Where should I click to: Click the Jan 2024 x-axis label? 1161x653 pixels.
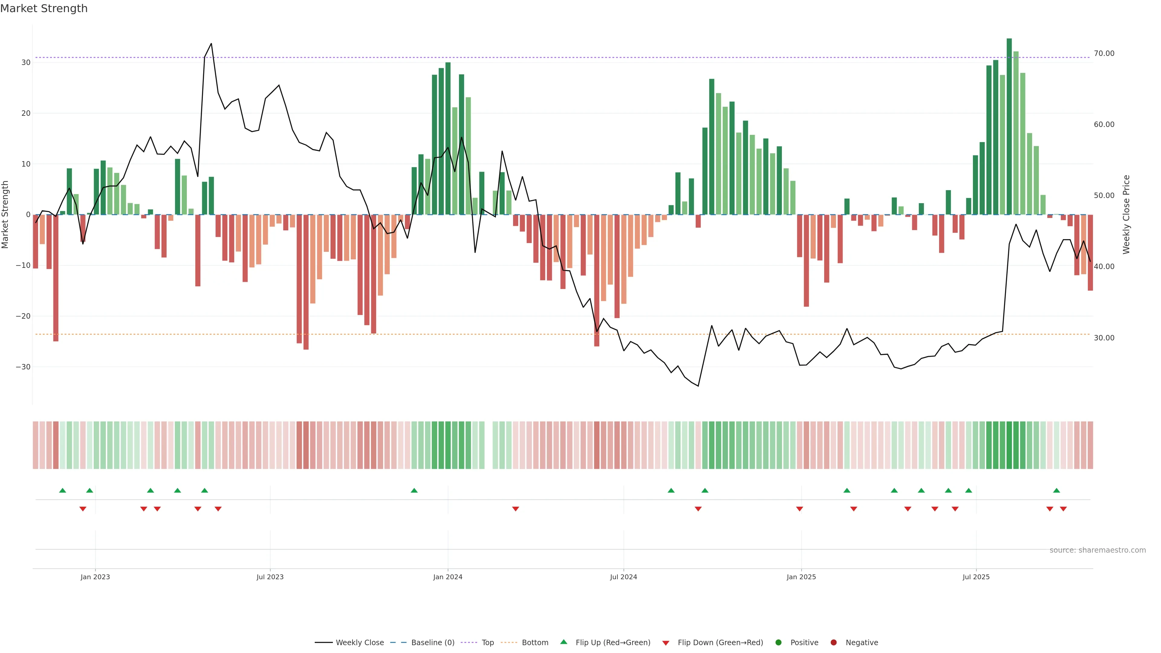(447, 577)
